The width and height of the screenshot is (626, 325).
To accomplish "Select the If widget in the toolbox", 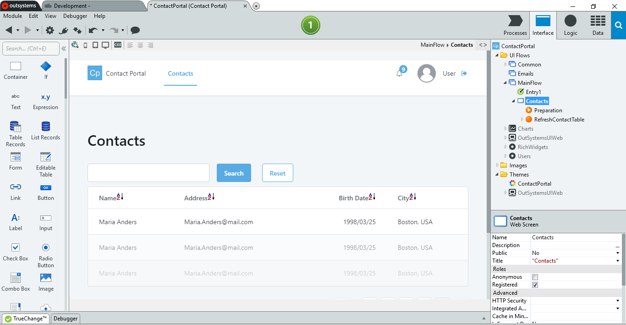I will pyautogui.click(x=46, y=71).
